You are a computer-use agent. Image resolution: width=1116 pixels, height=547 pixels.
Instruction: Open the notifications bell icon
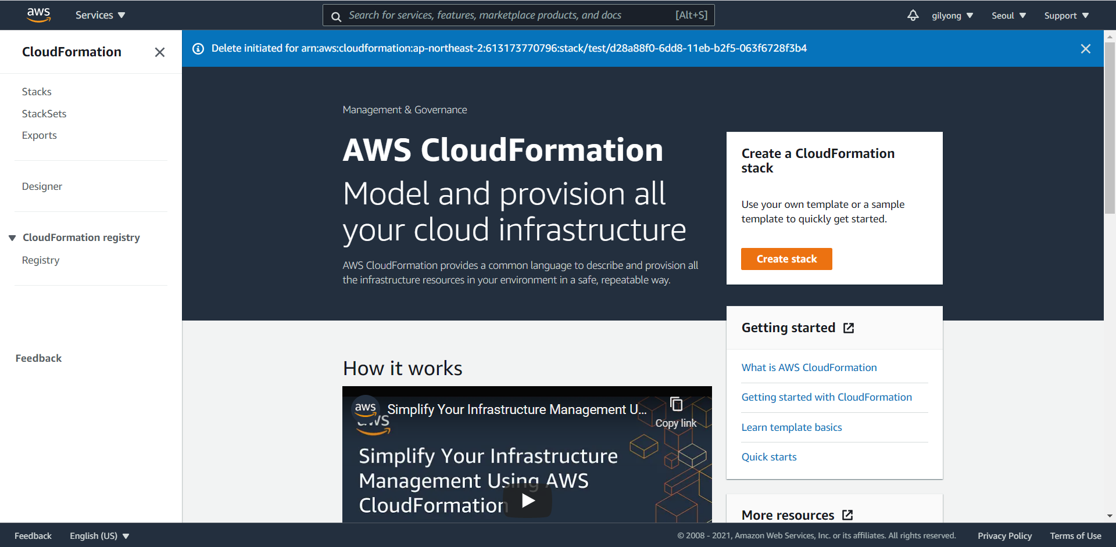(913, 15)
